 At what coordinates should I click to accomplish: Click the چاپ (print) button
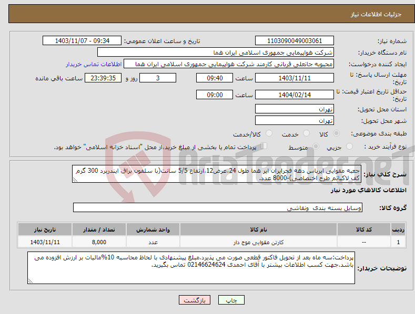231,300
